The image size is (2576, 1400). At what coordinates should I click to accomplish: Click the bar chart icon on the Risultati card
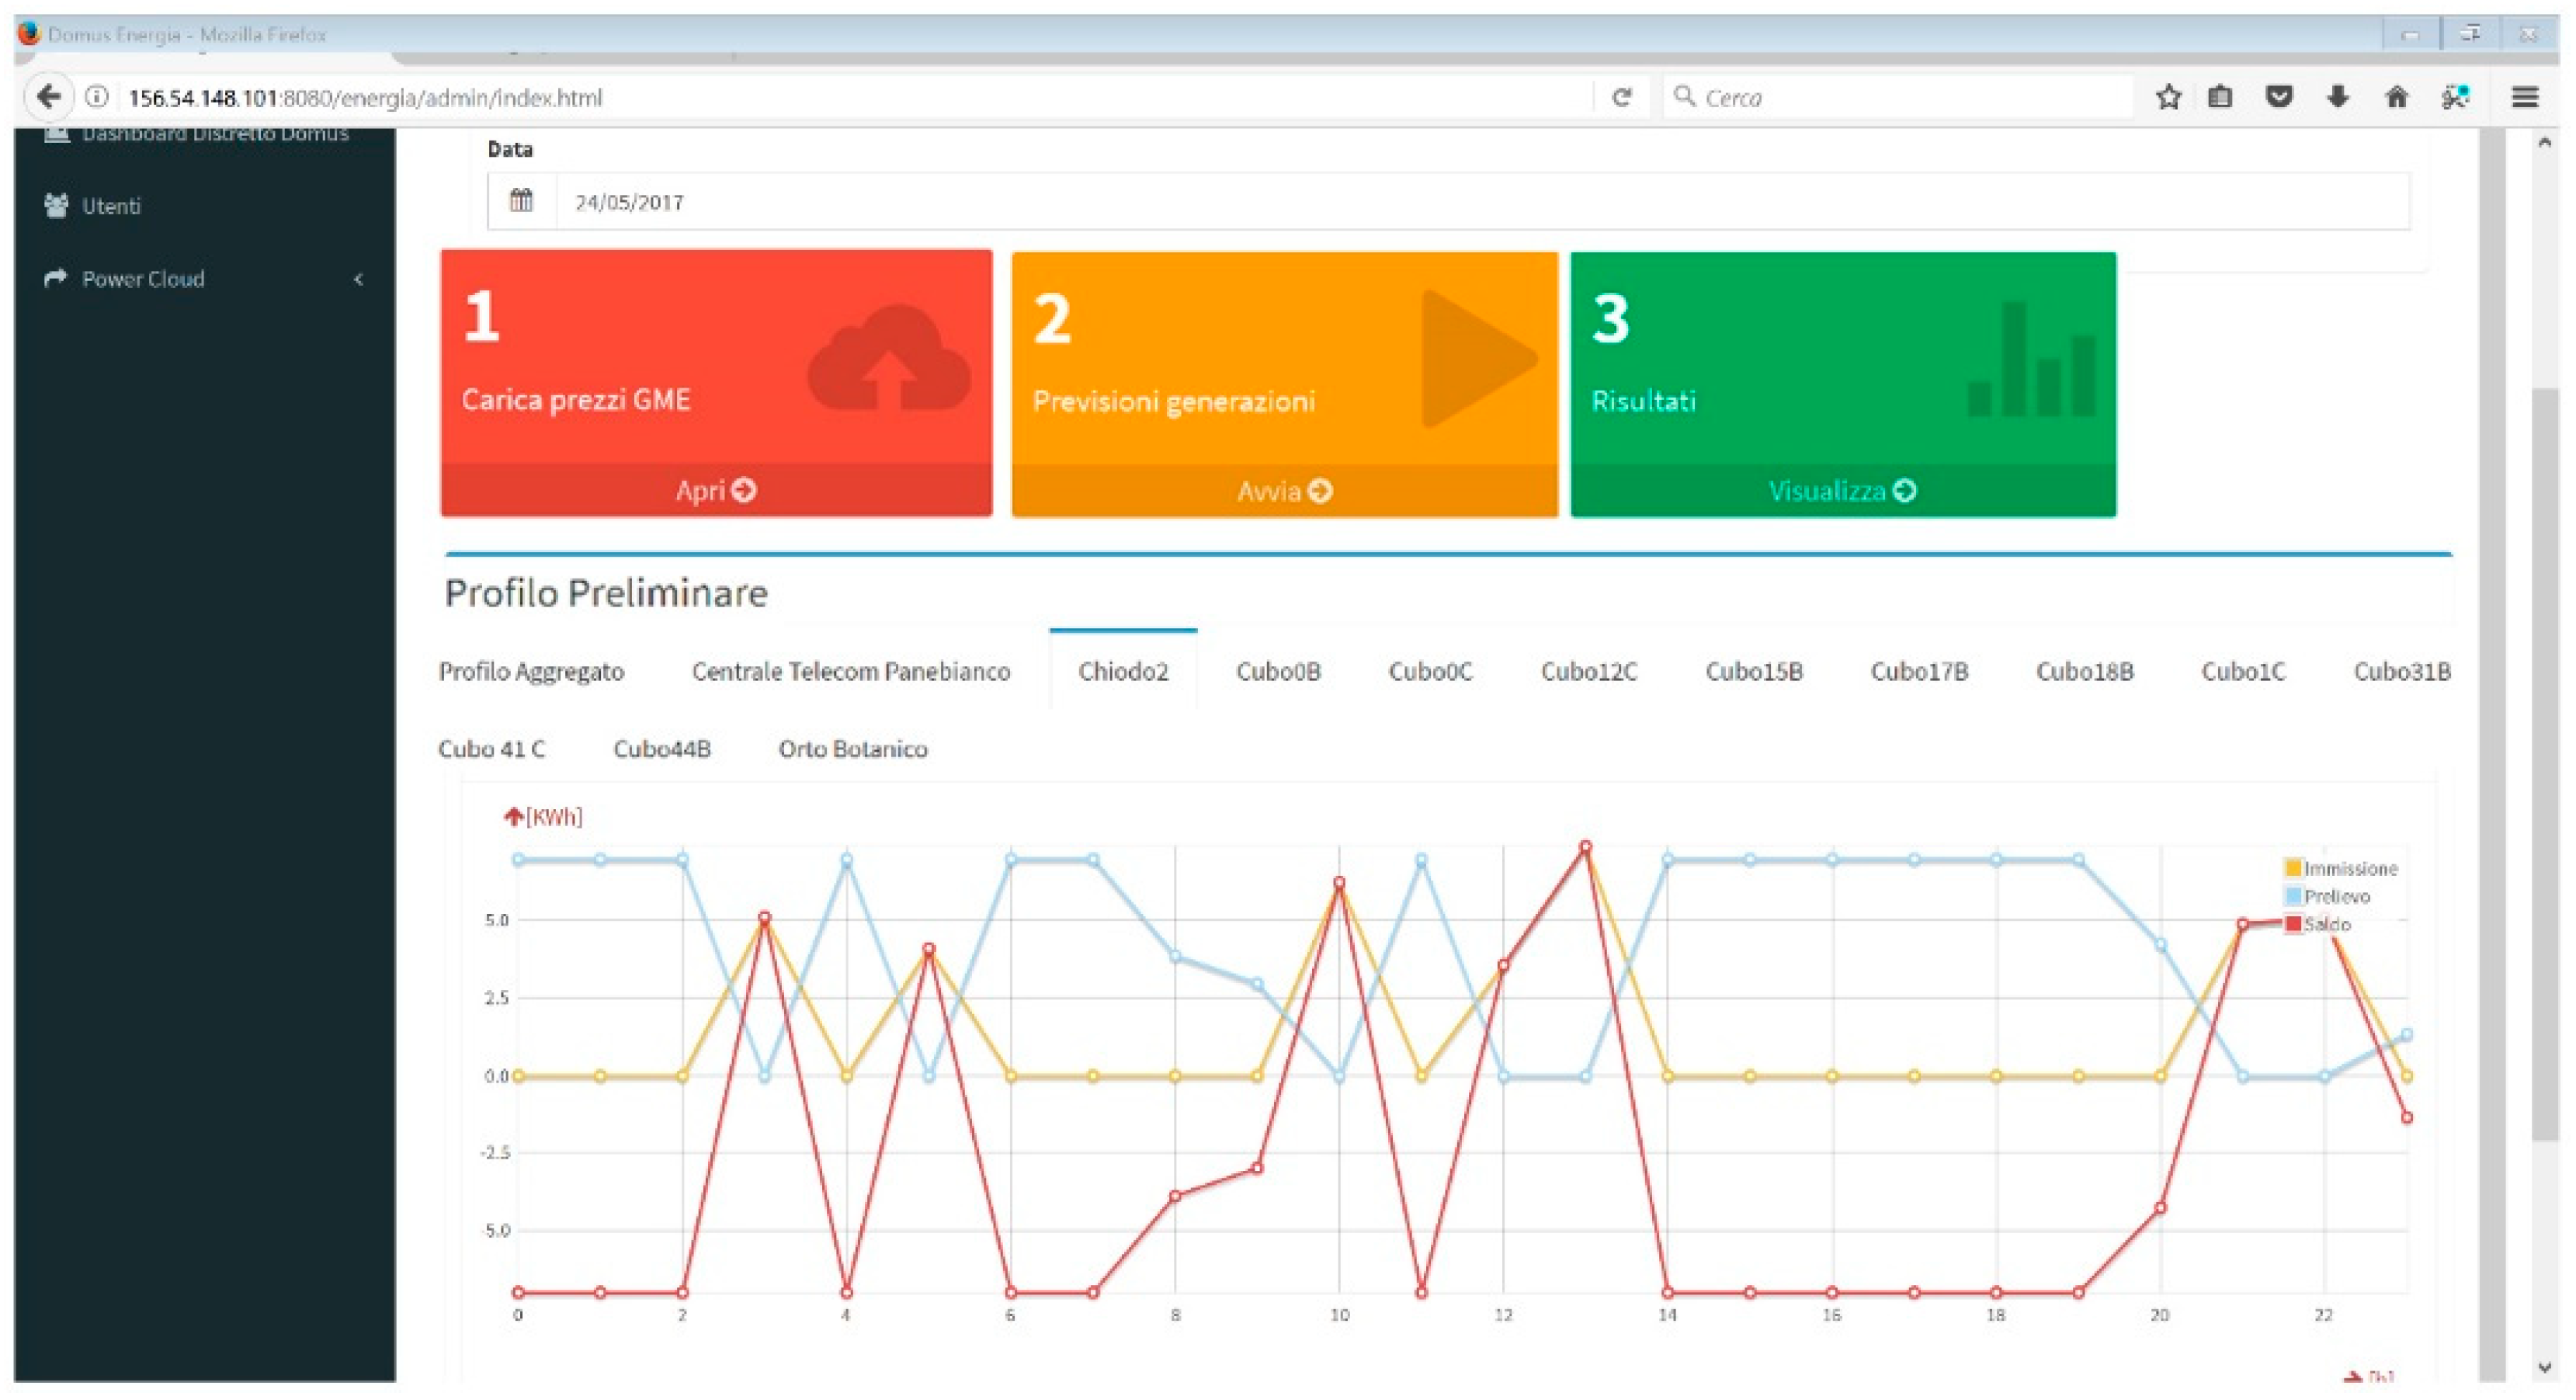[2031, 362]
